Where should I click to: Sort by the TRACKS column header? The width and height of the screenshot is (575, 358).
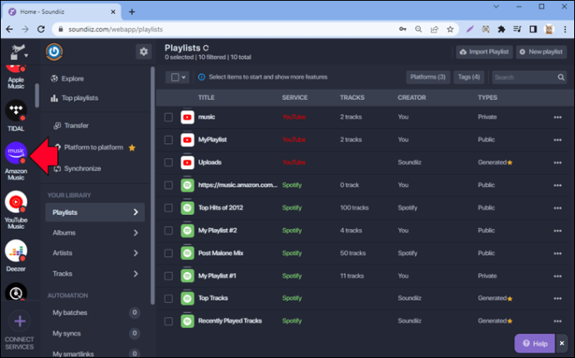(352, 98)
